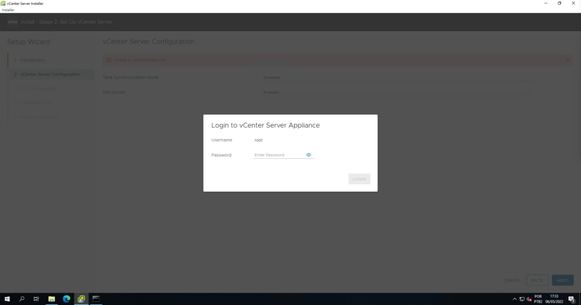The width and height of the screenshot is (581, 305).
Task: Click the muted volume tray icon
Action: tap(529, 299)
